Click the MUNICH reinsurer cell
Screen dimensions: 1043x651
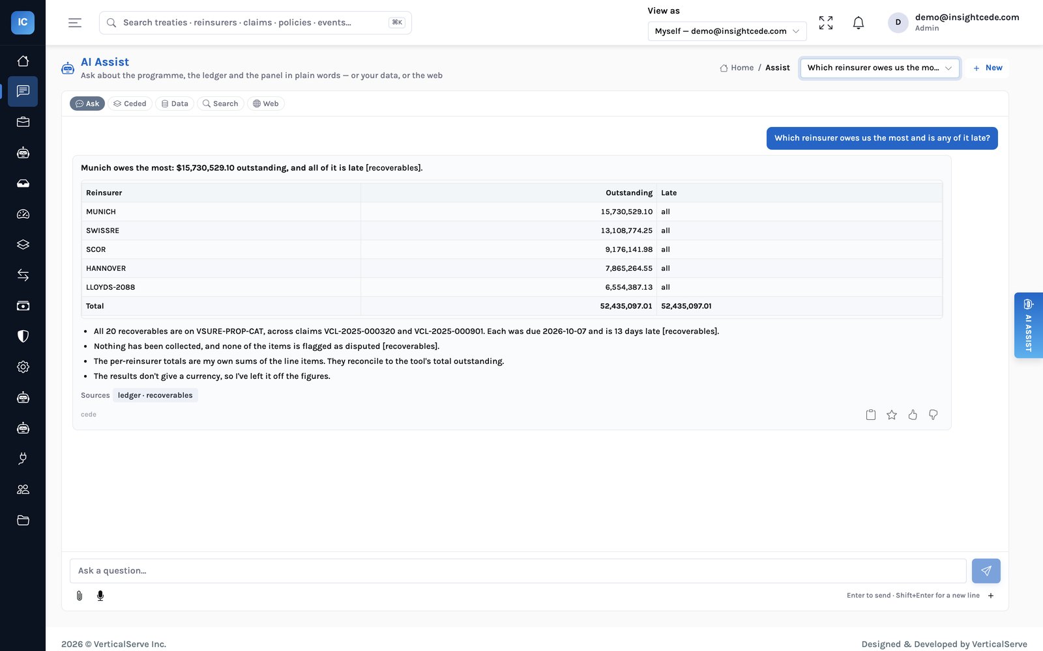click(221, 212)
